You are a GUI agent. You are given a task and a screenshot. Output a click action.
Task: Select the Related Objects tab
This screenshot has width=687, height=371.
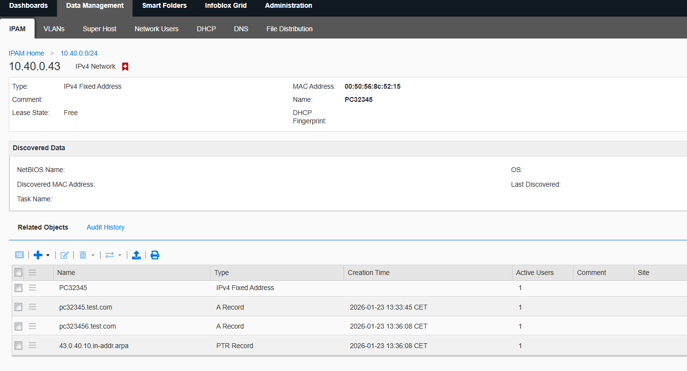coord(43,227)
